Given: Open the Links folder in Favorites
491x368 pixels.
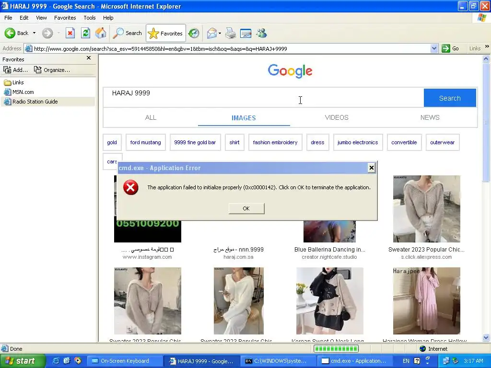Looking at the screenshot, I should click(x=14, y=82).
